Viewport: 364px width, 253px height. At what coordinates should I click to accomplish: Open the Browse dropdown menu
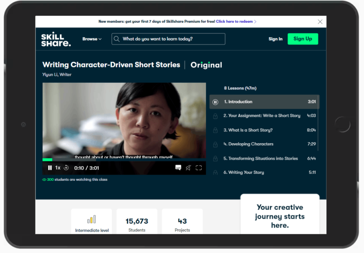pyautogui.click(x=92, y=39)
